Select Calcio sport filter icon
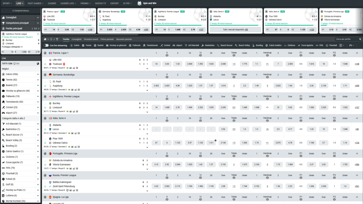The image size is (363, 204). tap(72, 45)
